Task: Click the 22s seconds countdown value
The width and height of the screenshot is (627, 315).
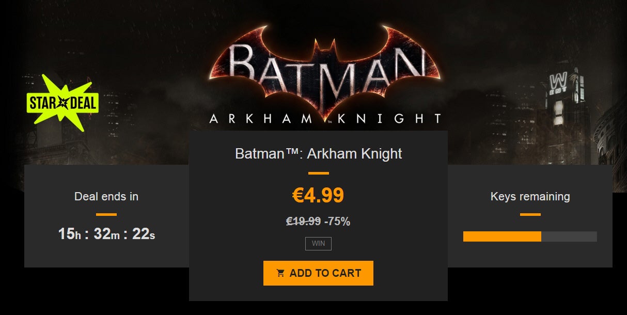Action: click(x=144, y=234)
